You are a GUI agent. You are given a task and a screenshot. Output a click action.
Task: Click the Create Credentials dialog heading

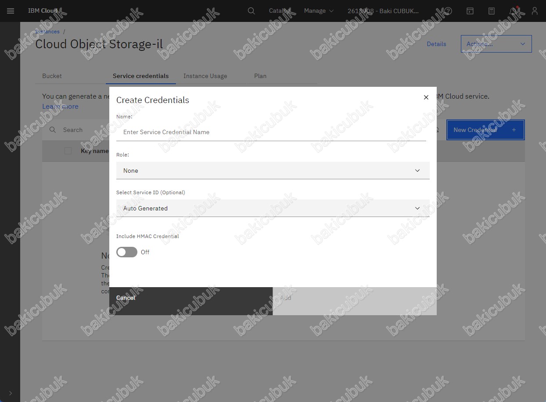pyautogui.click(x=153, y=100)
